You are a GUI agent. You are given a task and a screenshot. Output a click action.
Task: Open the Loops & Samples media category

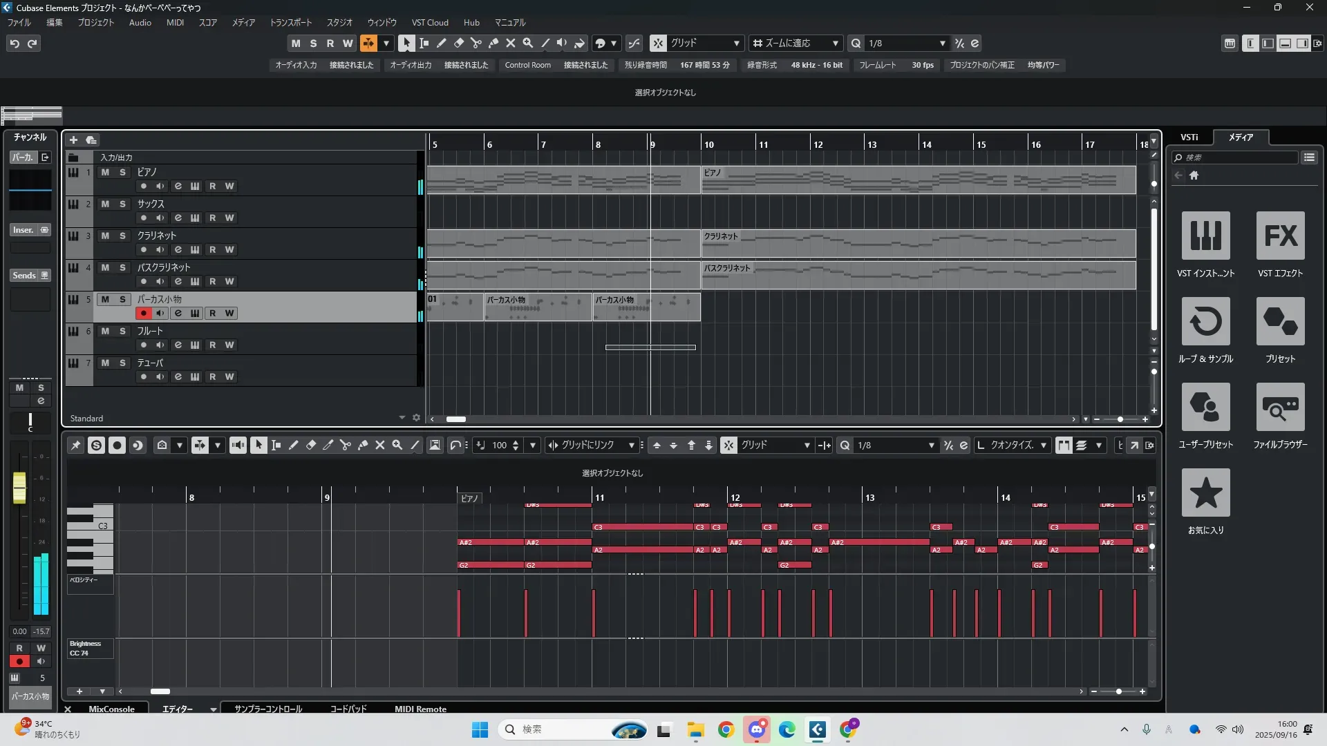coord(1205,322)
